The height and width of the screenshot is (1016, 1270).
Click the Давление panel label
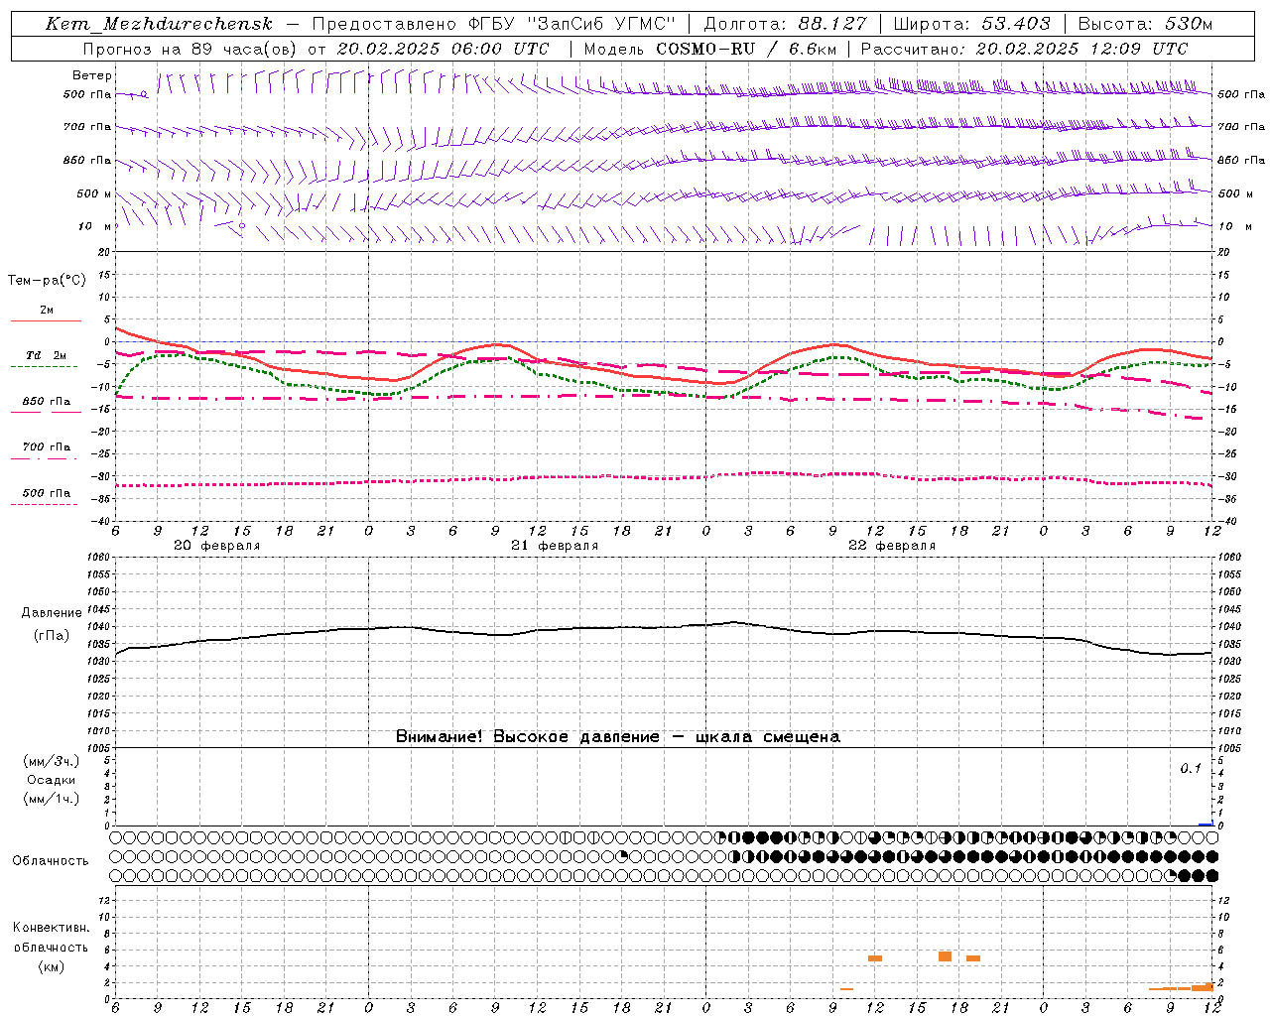[x=52, y=613]
